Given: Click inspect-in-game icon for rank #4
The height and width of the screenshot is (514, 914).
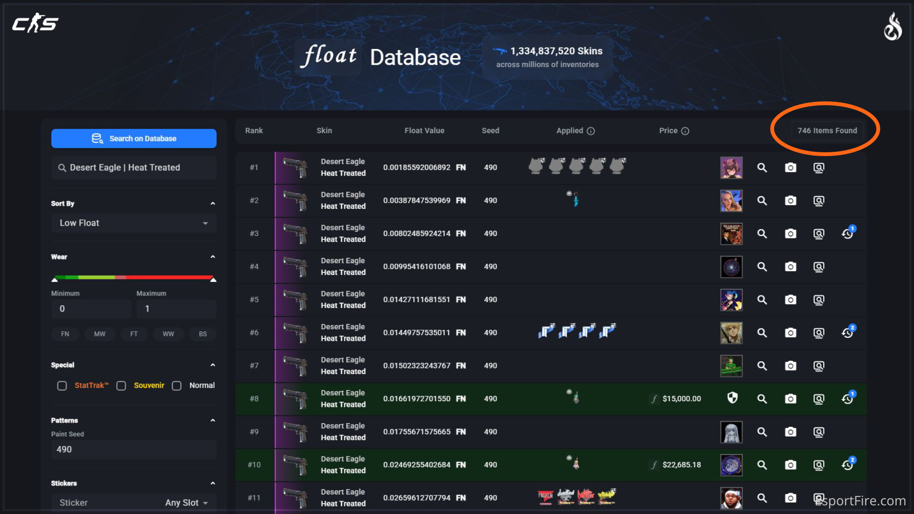Looking at the screenshot, I should coord(819,267).
